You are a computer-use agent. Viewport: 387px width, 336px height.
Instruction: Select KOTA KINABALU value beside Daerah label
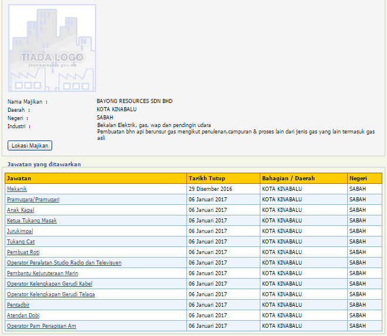[117, 109]
